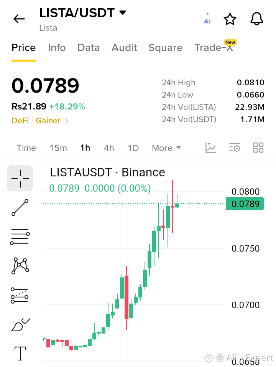Select the projection forecasting tool
276x367 pixels.
point(20,296)
